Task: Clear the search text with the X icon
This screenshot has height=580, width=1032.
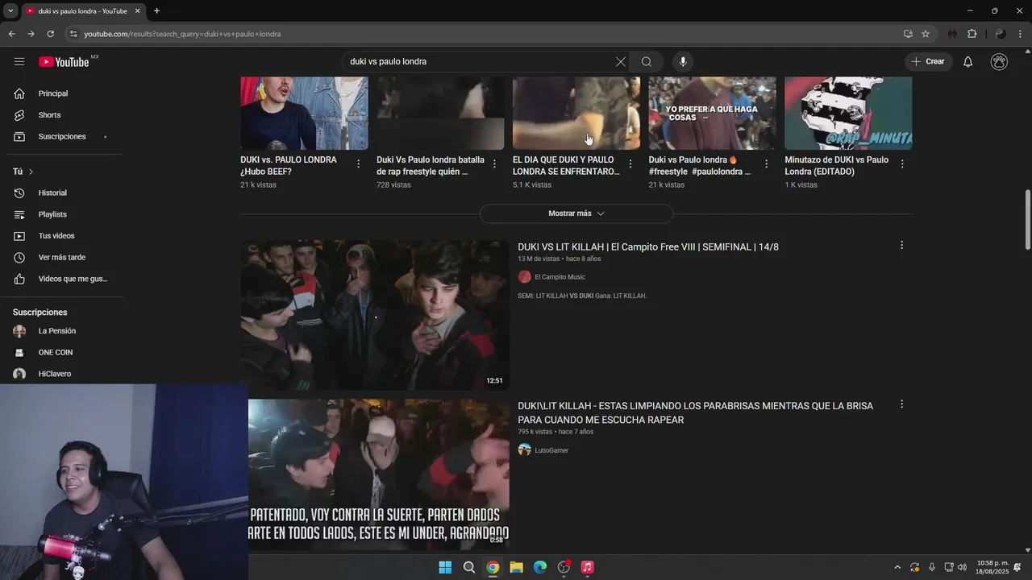Action: (x=621, y=61)
